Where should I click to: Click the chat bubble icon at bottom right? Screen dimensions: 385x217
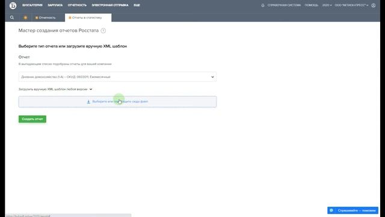[331, 210]
